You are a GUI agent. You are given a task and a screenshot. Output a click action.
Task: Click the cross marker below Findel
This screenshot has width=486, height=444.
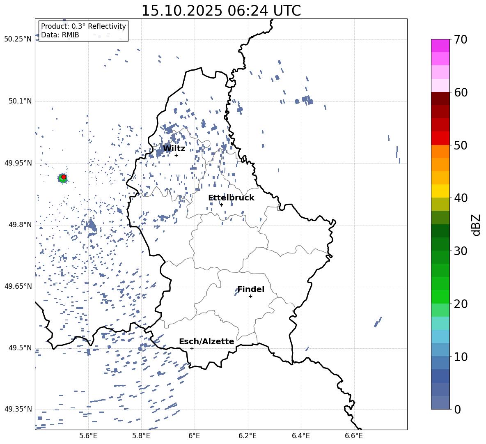click(250, 297)
